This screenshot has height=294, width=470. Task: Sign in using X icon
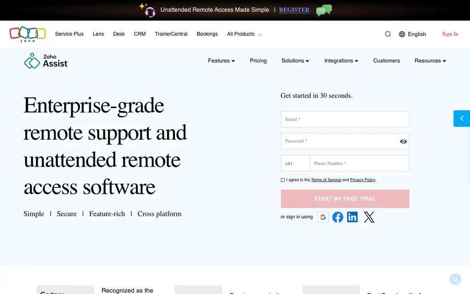[x=369, y=217]
